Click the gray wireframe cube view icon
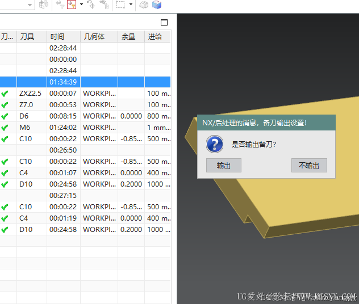 (144, 5)
